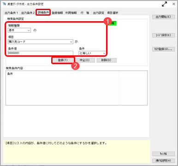Go to the 付箋 tab
Screen dimensions: 178x166
tap(85, 13)
